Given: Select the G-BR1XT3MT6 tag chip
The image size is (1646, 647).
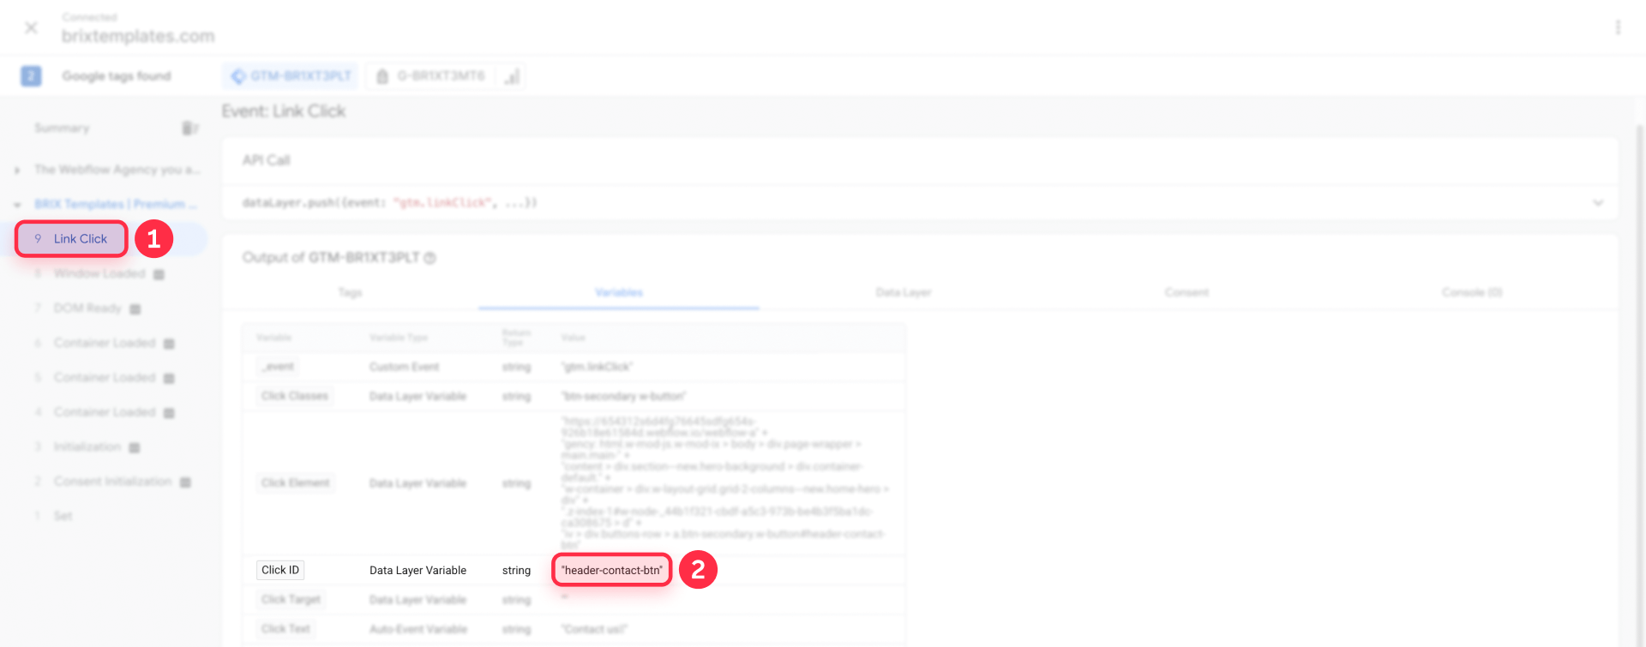Looking at the screenshot, I should (430, 76).
